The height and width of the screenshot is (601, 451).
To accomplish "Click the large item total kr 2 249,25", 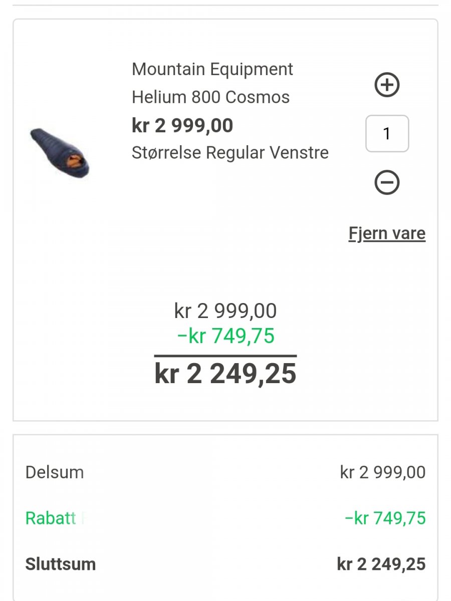I will pyautogui.click(x=225, y=374).
